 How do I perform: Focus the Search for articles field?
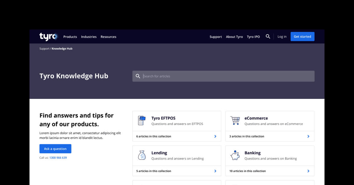coord(223,76)
